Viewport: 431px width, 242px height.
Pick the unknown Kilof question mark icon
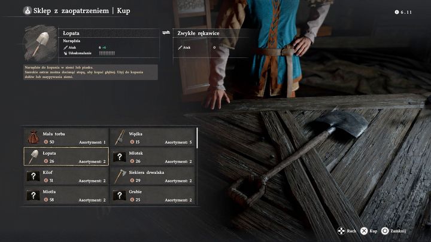pos(34,176)
